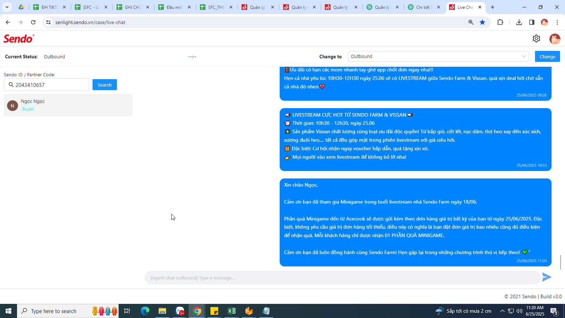The width and height of the screenshot is (565, 318).
Task: Click the Search button
Action: pyautogui.click(x=105, y=85)
